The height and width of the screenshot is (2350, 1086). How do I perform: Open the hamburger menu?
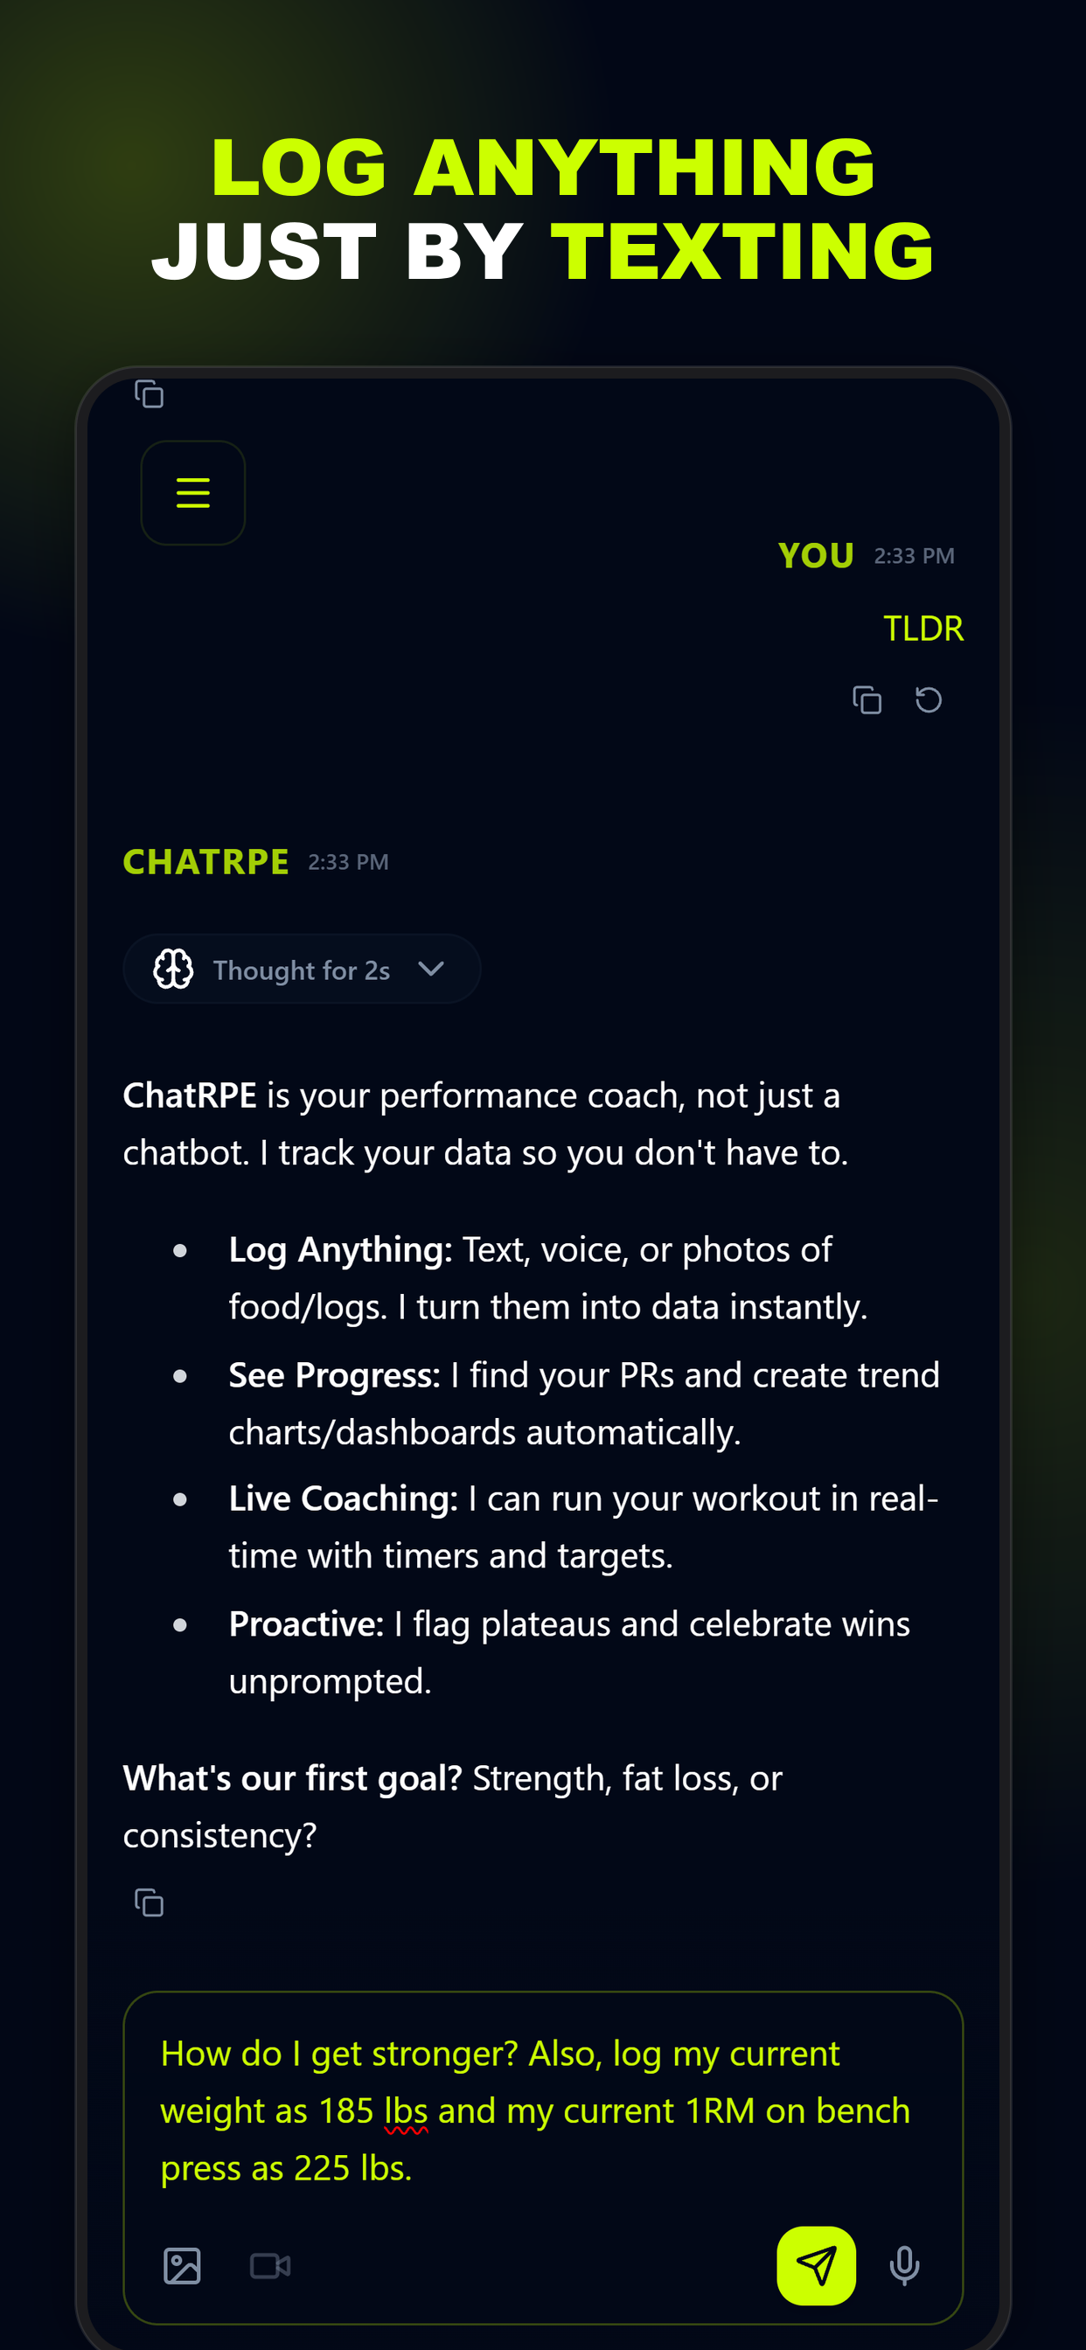pos(192,492)
